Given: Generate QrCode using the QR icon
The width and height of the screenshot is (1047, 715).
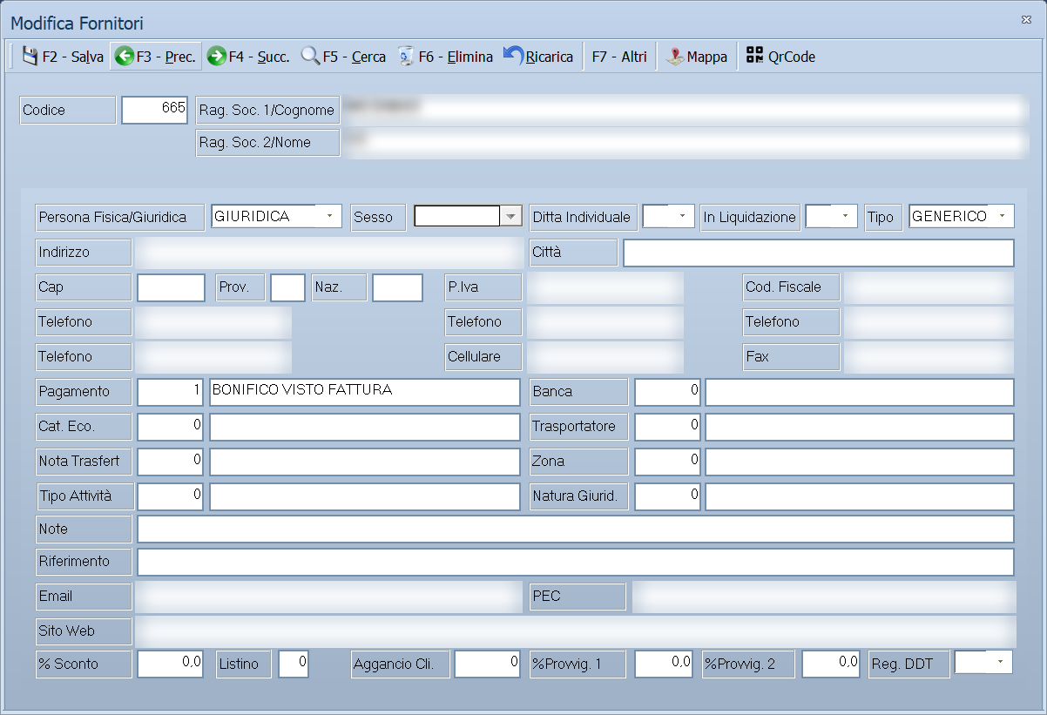Looking at the screenshot, I should click(754, 57).
